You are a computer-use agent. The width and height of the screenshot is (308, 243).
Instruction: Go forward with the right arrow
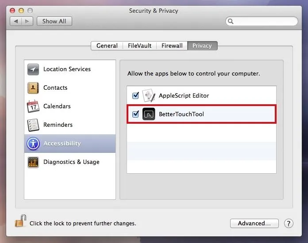[27, 21]
